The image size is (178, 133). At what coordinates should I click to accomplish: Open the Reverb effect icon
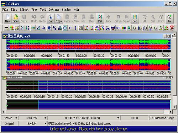click(x=65, y=28)
